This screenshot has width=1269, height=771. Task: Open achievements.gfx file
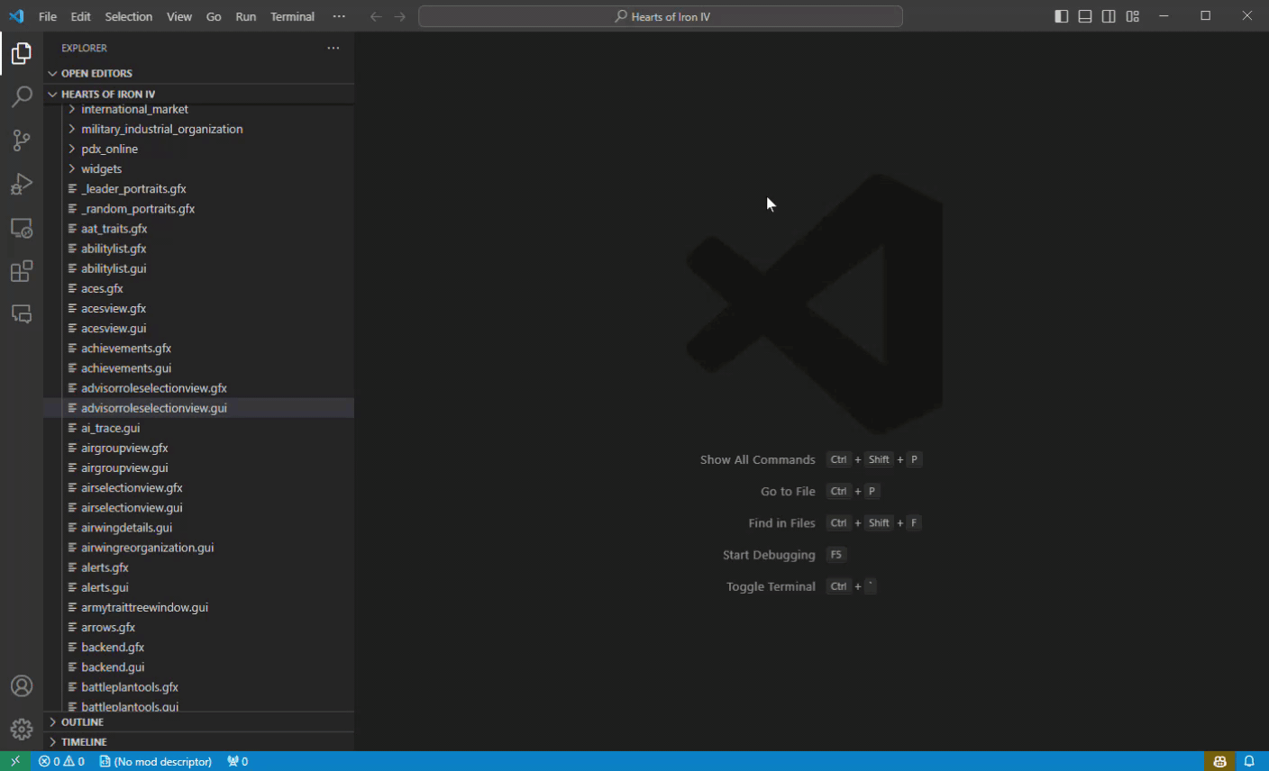coord(198,348)
